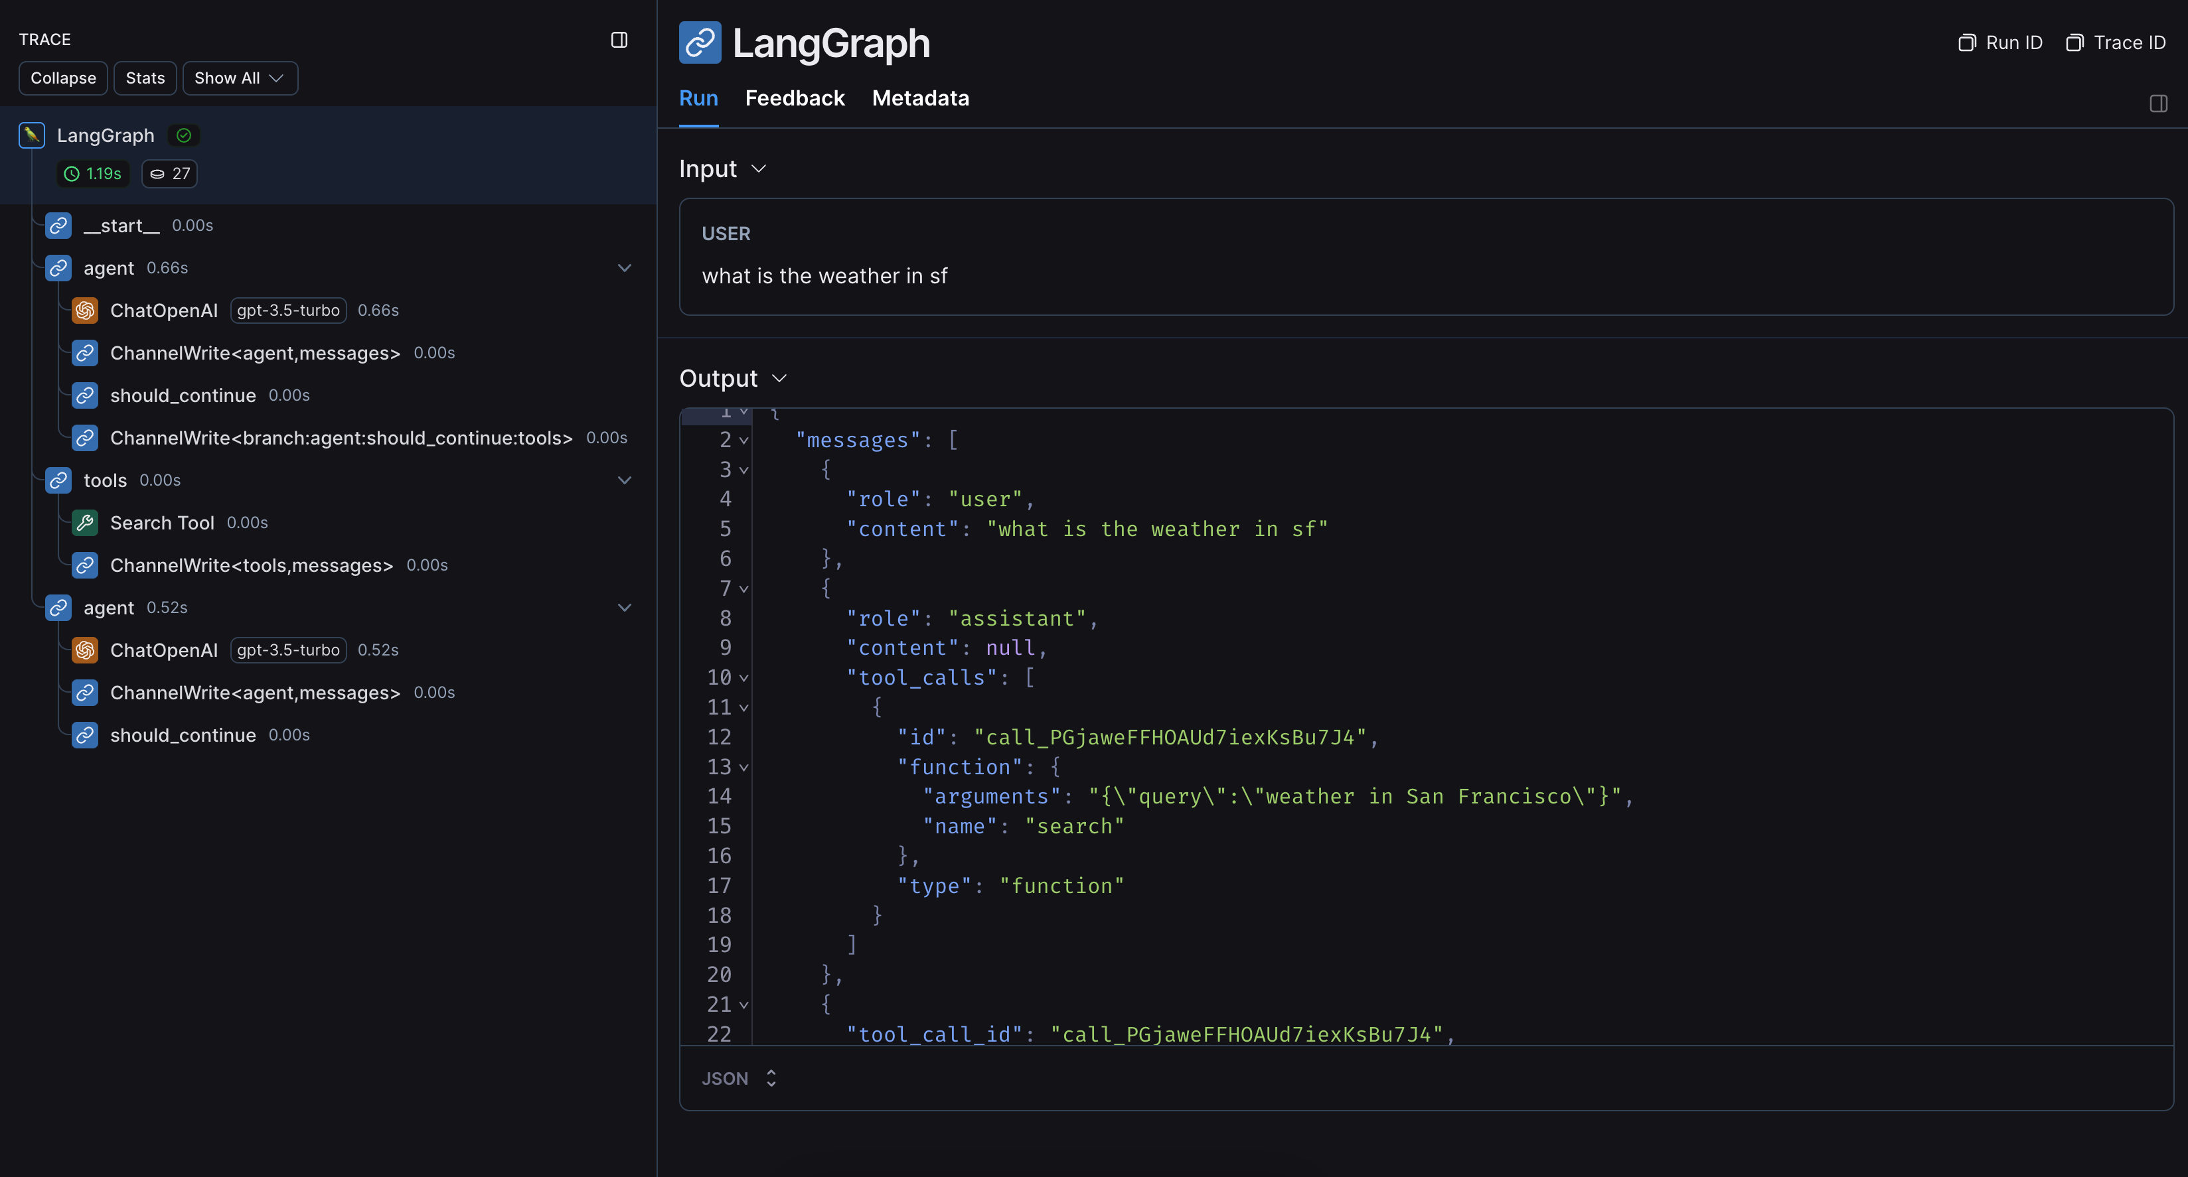Fold JSON line 21 object

point(744,1004)
